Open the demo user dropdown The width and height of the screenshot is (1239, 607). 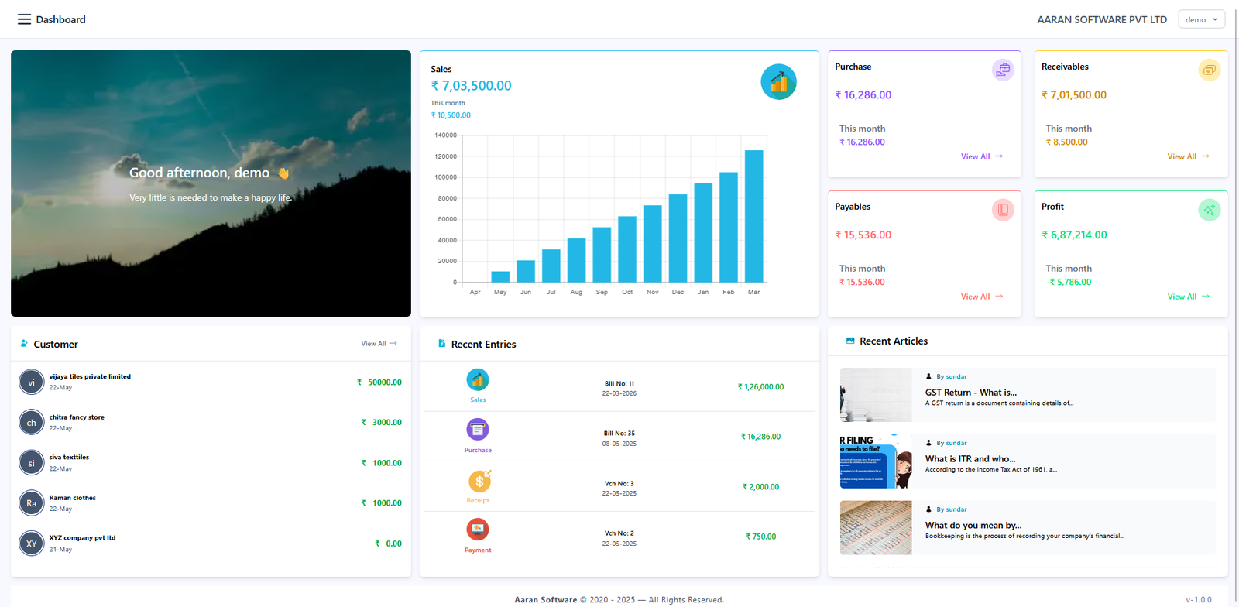click(x=1201, y=19)
